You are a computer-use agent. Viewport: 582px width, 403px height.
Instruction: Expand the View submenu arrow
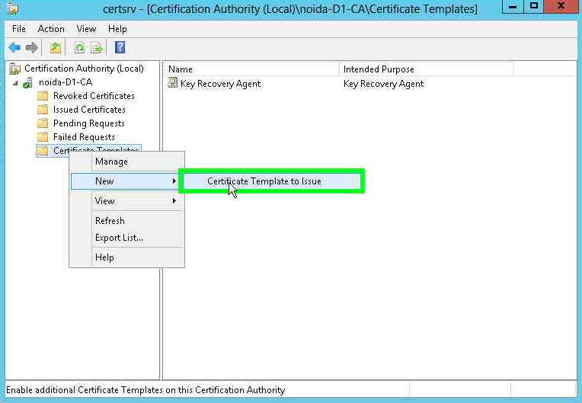(174, 201)
